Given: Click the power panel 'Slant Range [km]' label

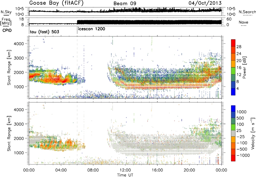Looking at the screenshot, I should pyautogui.click(x=9, y=67).
